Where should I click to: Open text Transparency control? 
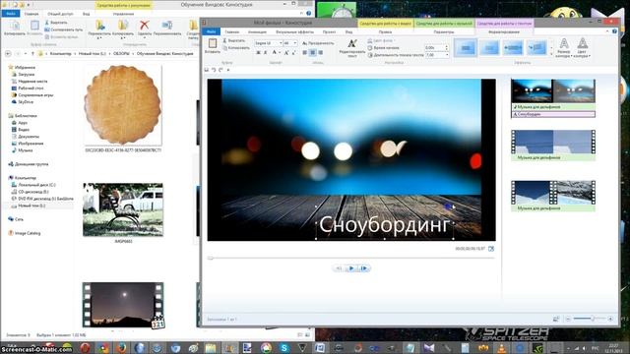tap(318, 43)
